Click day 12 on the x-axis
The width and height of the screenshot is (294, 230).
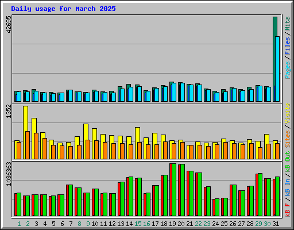pyautogui.click(x=112, y=224)
